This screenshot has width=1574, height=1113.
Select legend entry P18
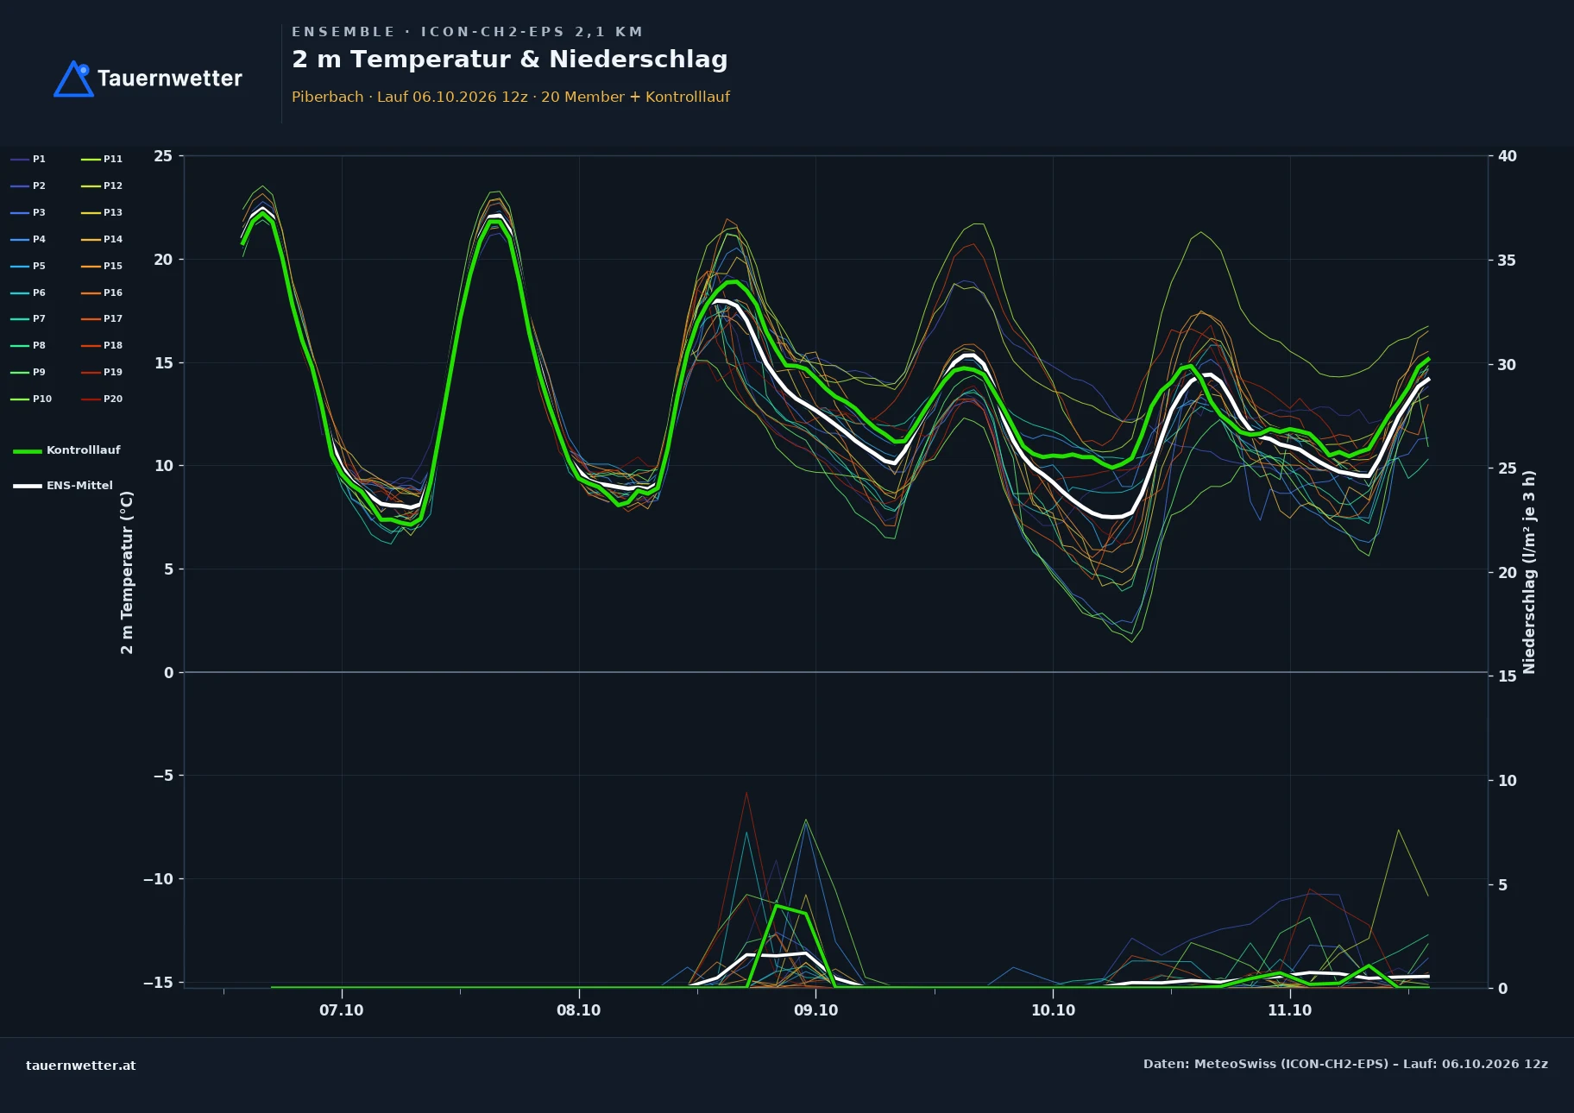[102, 345]
